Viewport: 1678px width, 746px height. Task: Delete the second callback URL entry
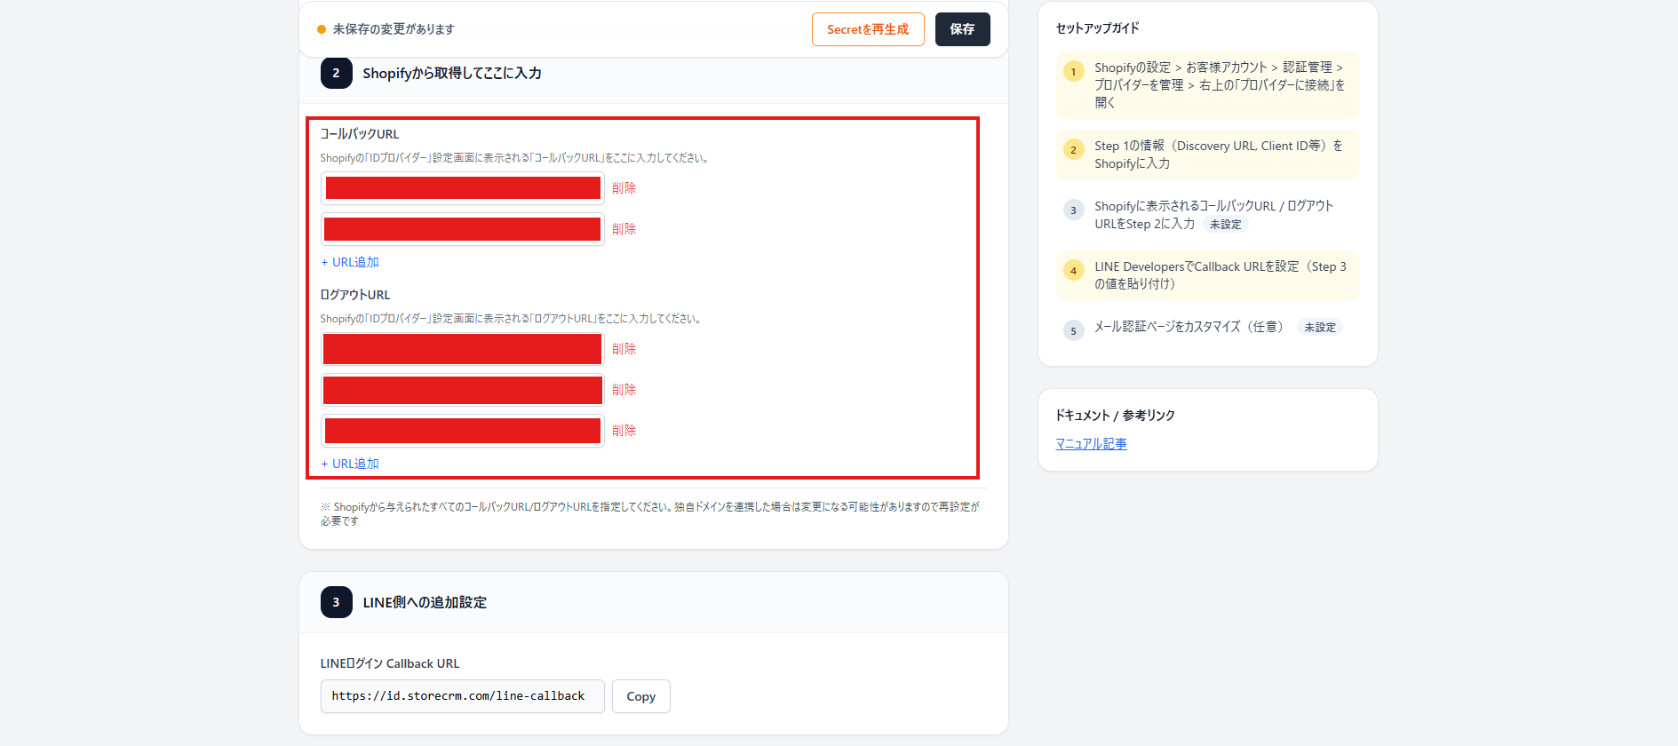pyautogui.click(x=624, y=229)
